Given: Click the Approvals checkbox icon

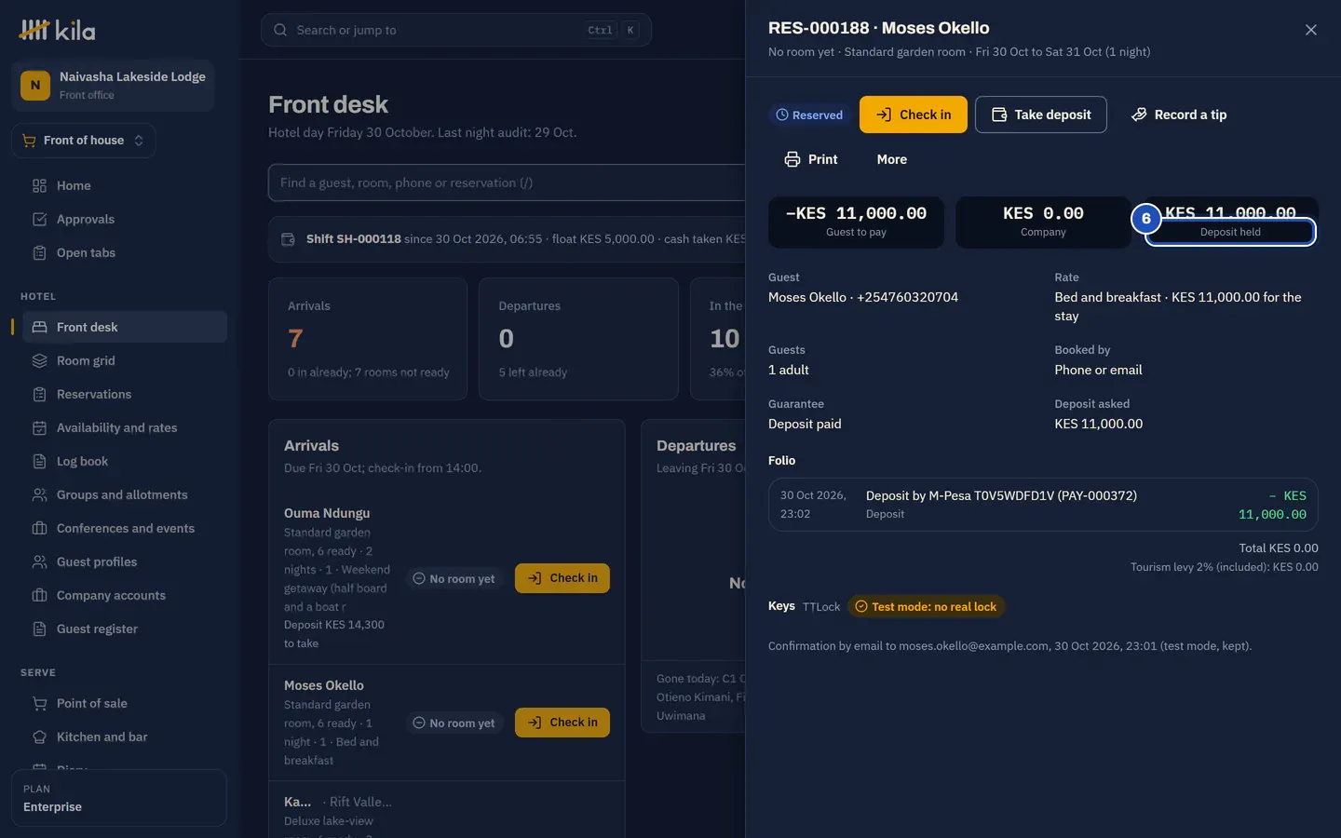Looking at the screenshot, I should (x=39, y=219).
